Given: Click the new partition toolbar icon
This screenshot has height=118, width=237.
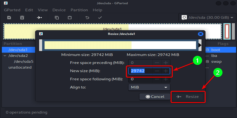Looking at the screenshot, I should coord(9,18).
